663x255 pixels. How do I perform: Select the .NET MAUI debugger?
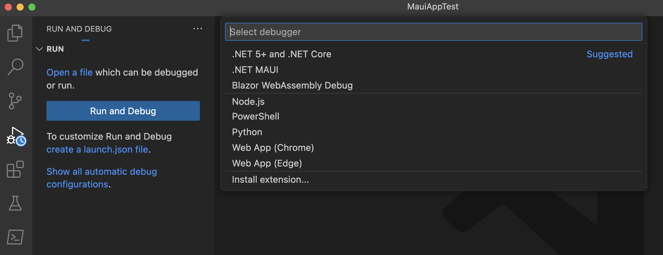click(x=255, y=70)
